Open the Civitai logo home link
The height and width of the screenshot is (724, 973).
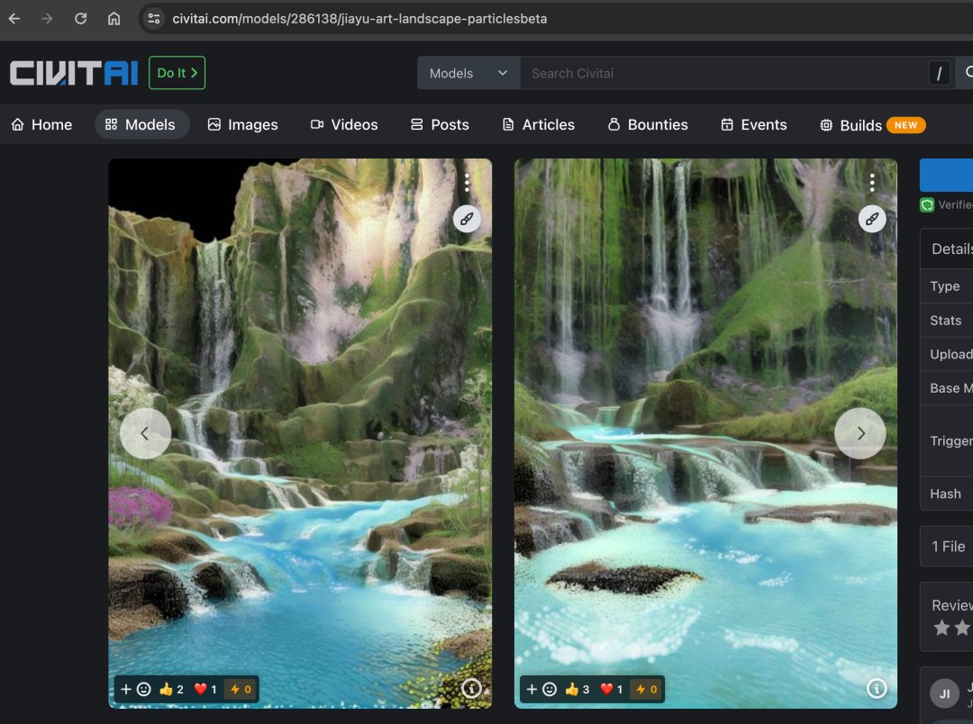[x=74, y=73]
